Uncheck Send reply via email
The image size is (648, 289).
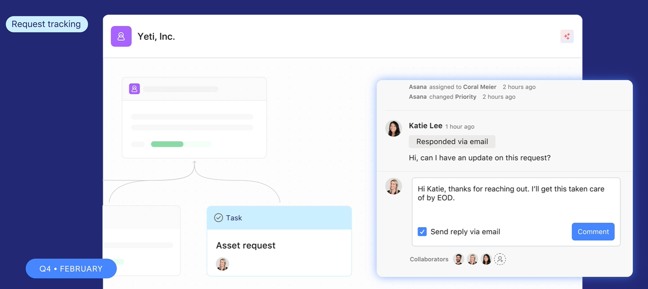tap(422, 232)
